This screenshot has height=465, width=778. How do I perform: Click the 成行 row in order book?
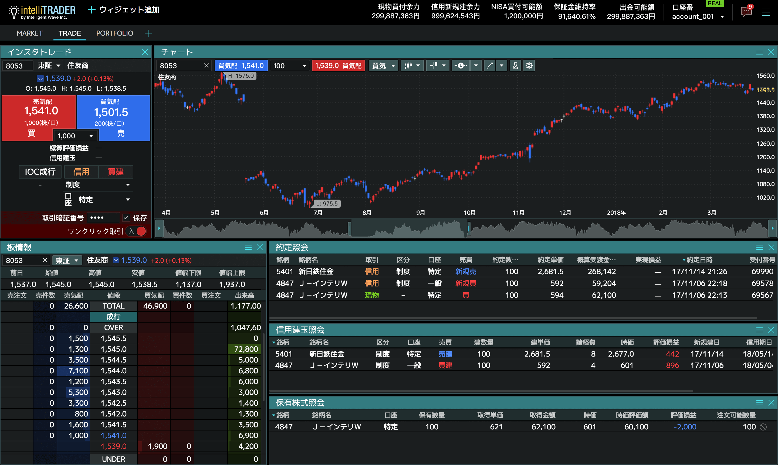[114, 317]
